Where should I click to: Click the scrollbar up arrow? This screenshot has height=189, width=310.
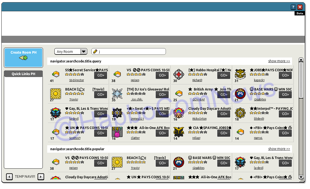click(x=301, y=60)
